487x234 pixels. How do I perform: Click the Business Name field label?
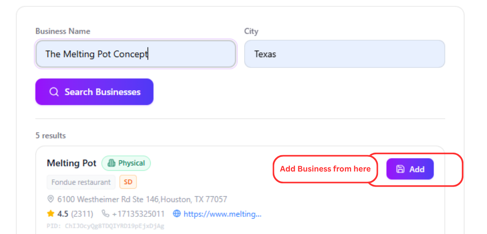[63, 31]
